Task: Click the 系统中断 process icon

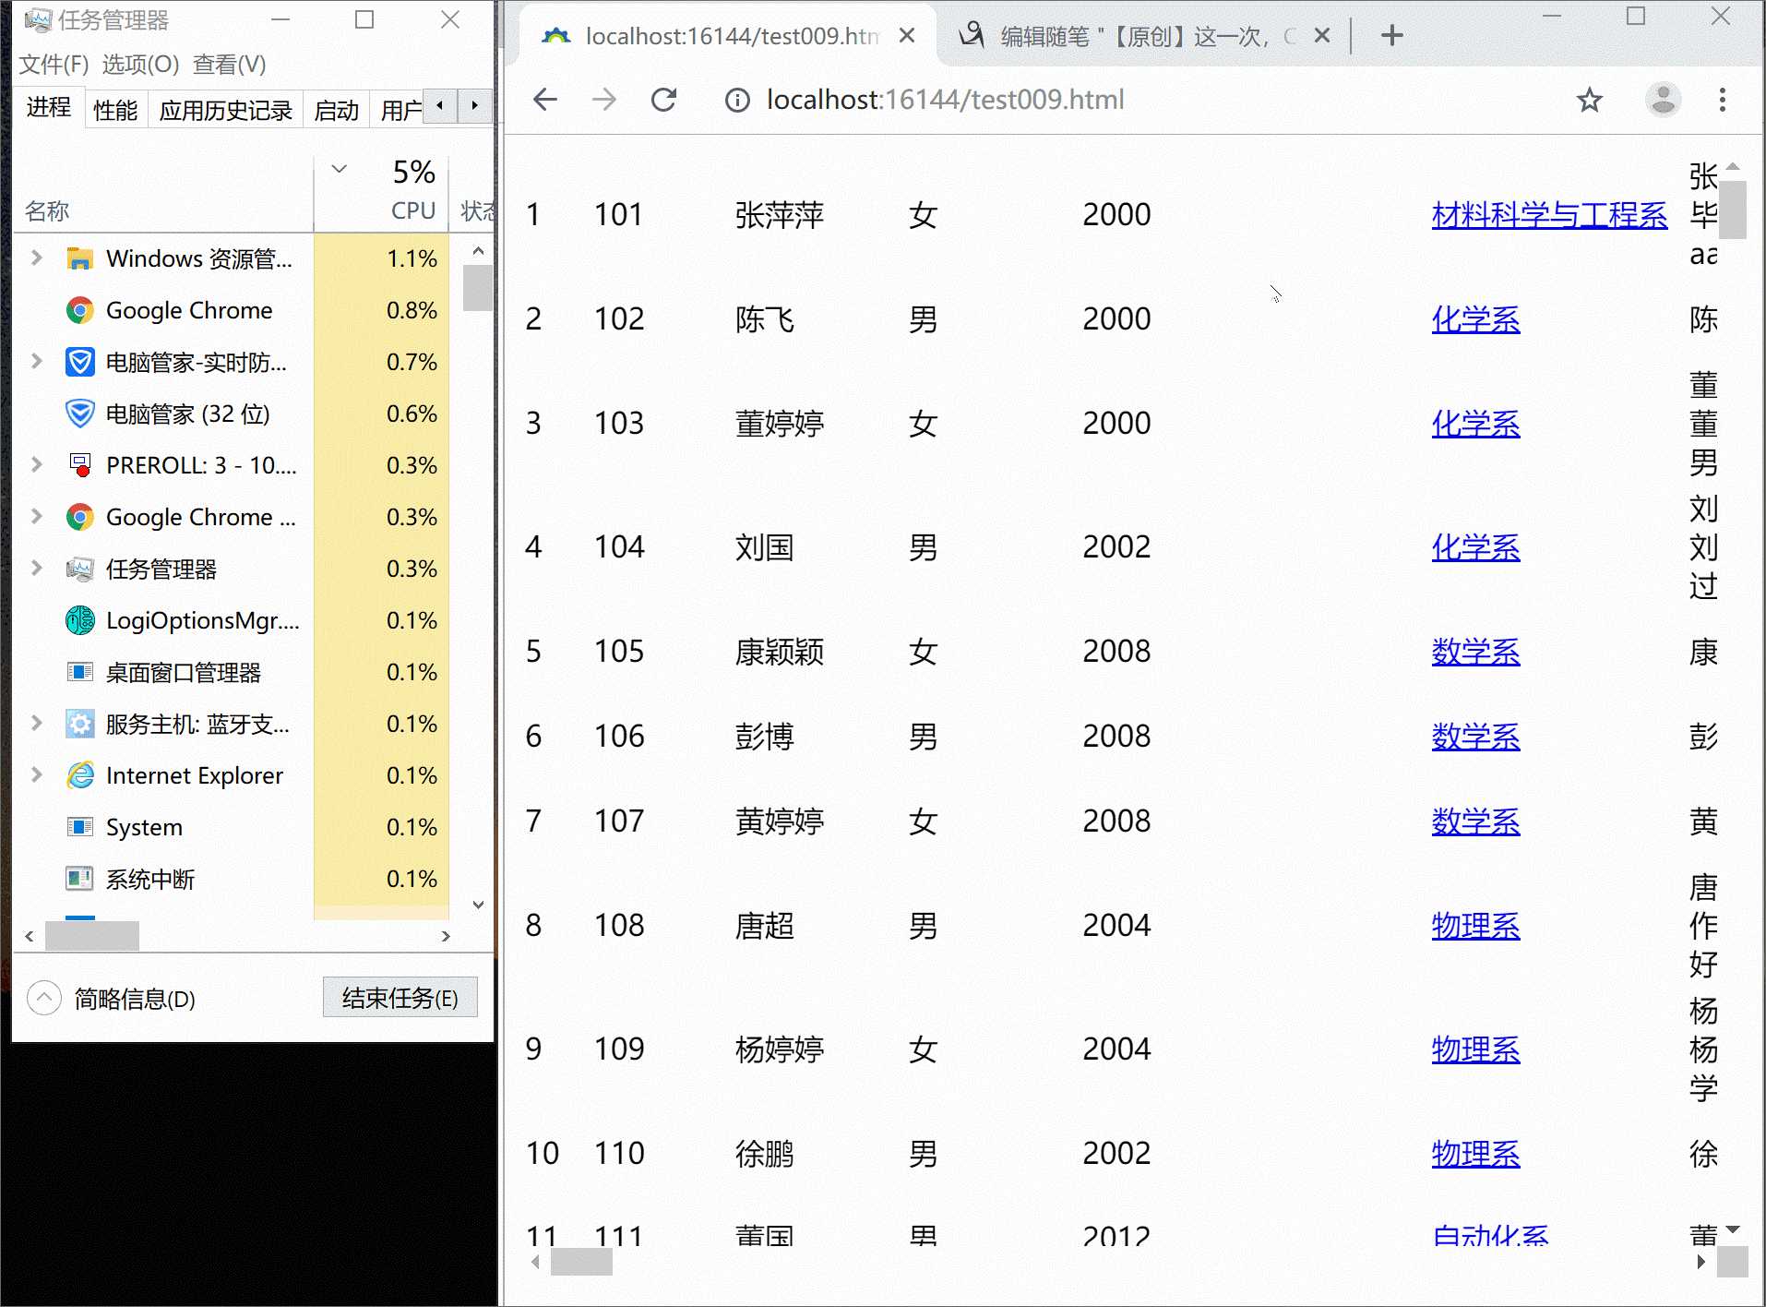Action: (80, 880)
